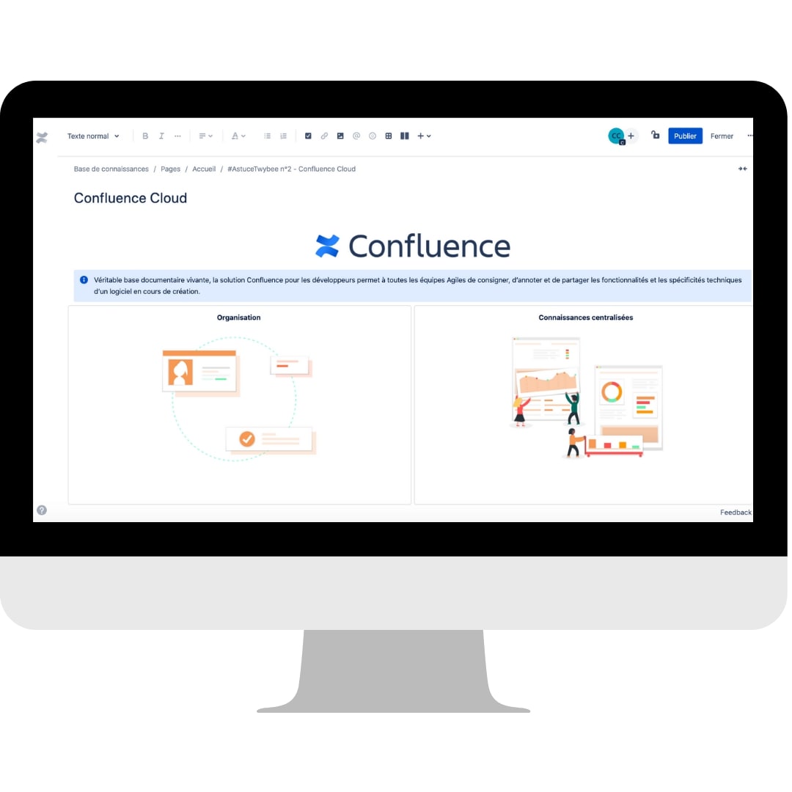Screen dimensions: 792x792
Task: Insert an emoji
Action: 373,136
